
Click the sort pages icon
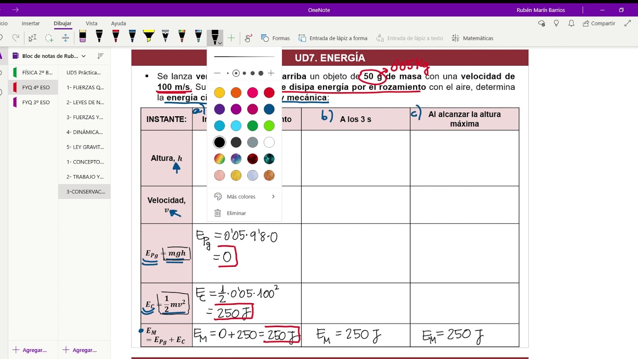coord(101,56)
